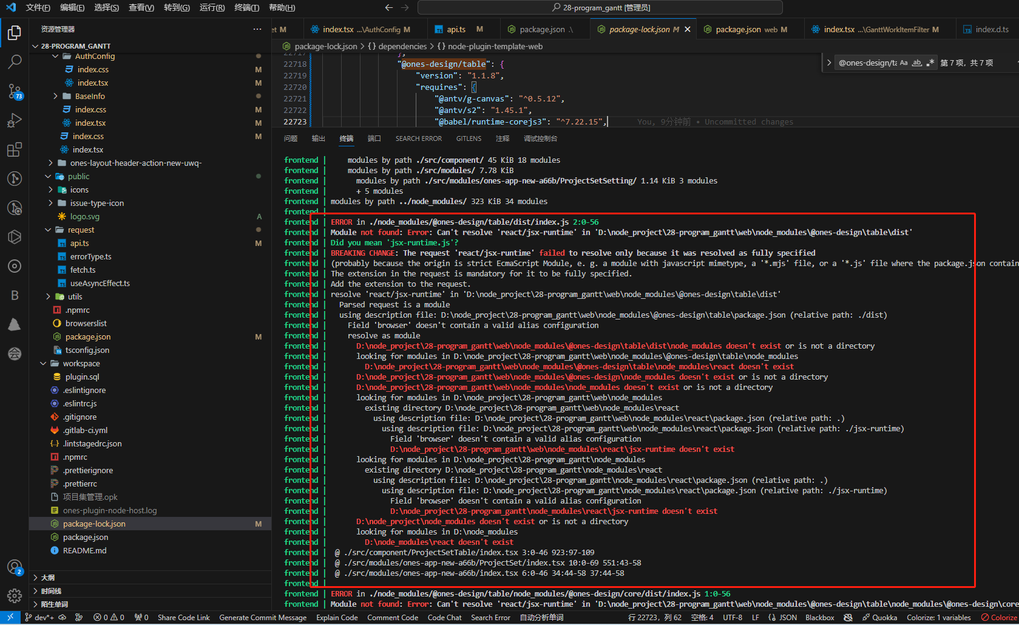Open the 终端(T) menu

click(x=247, y=7)
